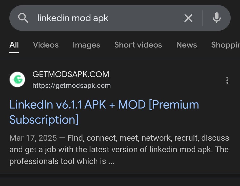Tap the GETMODSAPK.COM site name

[x=71, y=74]
